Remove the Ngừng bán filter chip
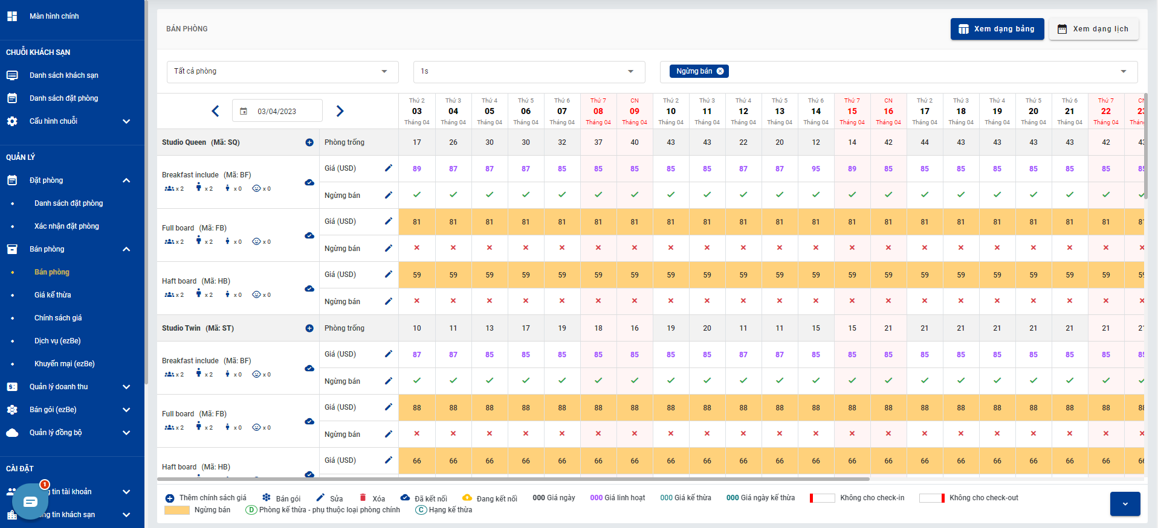The height and width of the screenshot is (528, 1158). pos(720,71)
